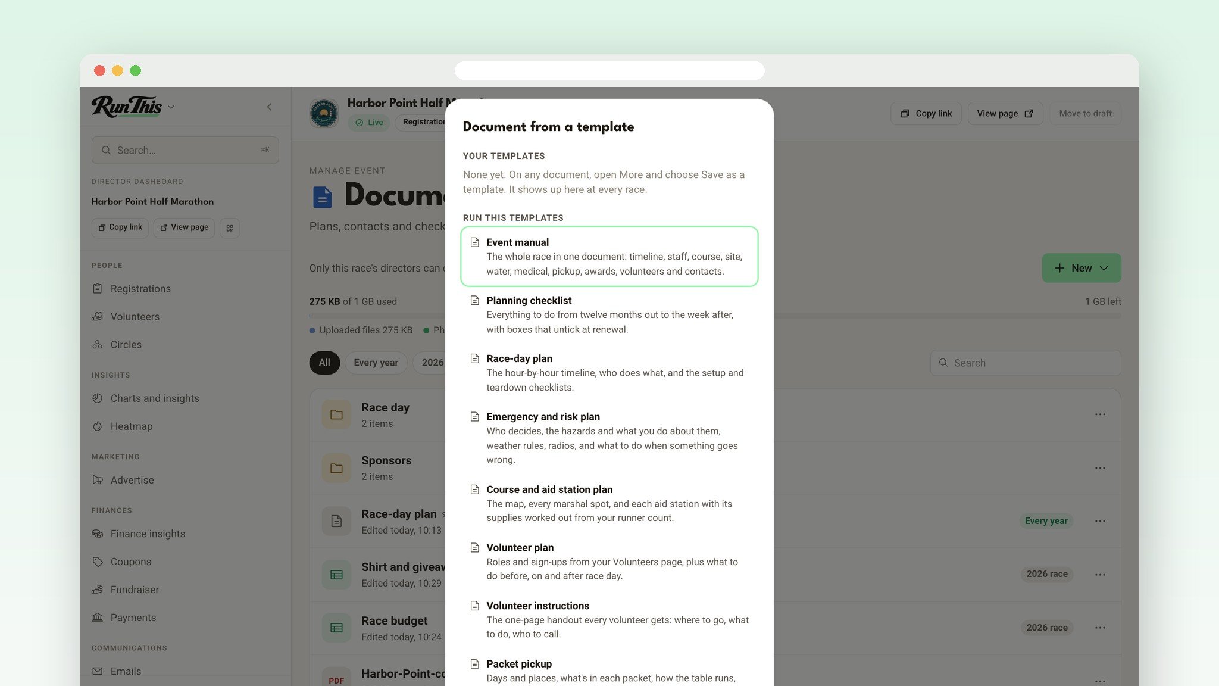Click sidebar Copy link button
The image size is (1219, 686).
(x=120, y=227)
